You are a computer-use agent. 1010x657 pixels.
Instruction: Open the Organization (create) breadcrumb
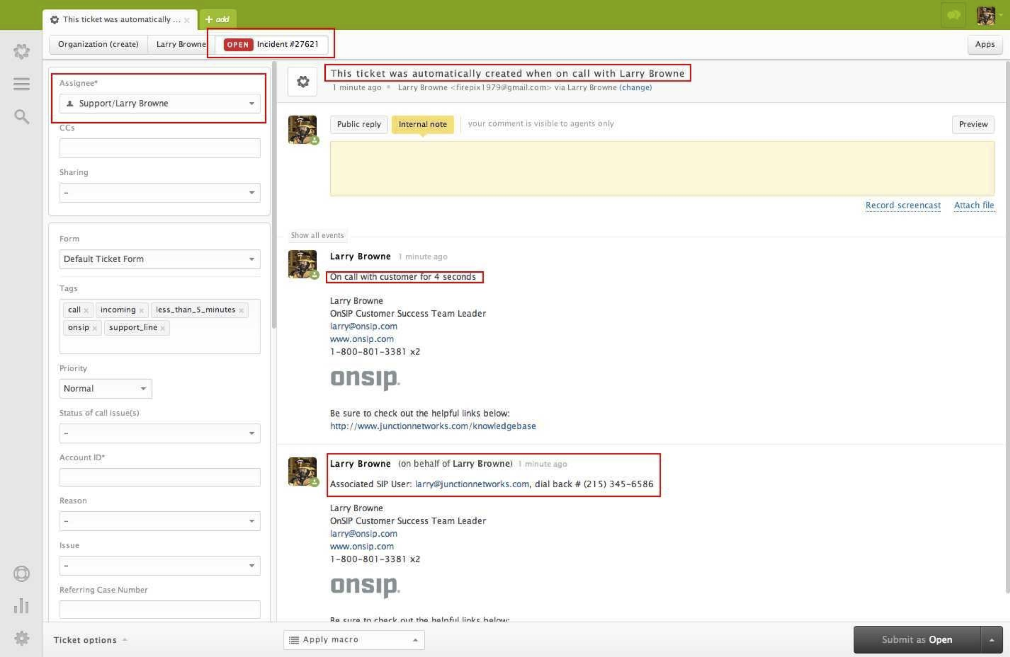[x=98, y=44]
